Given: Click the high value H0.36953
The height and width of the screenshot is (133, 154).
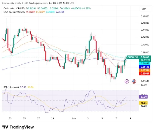Looking at the screenshot, I should coord(42,8).
